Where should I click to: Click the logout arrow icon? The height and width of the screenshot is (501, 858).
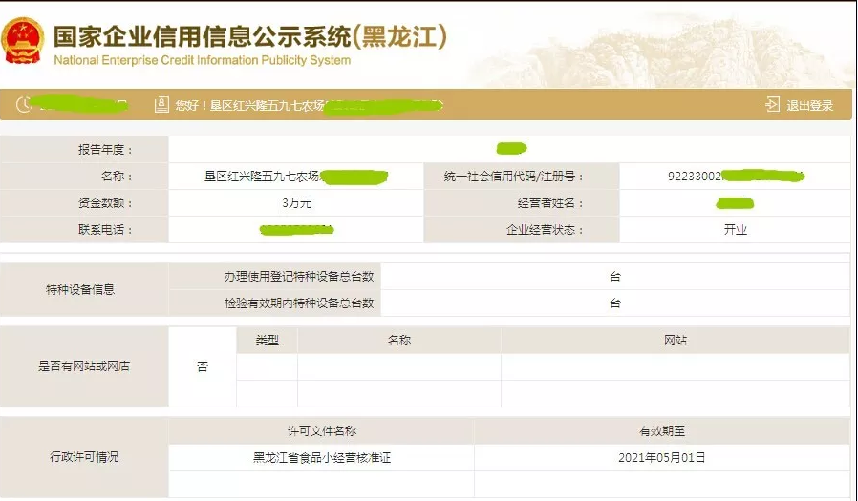click(x=772, y=104)
